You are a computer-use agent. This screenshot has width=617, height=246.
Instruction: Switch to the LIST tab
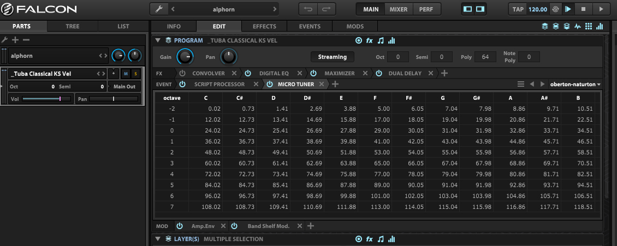[123, 26]
